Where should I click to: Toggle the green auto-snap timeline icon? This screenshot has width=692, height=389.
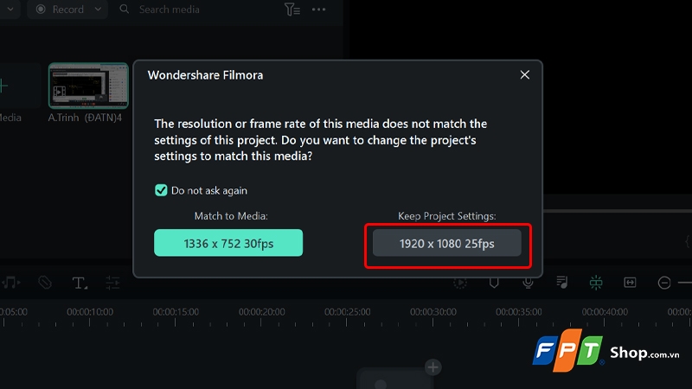point(596,283)
